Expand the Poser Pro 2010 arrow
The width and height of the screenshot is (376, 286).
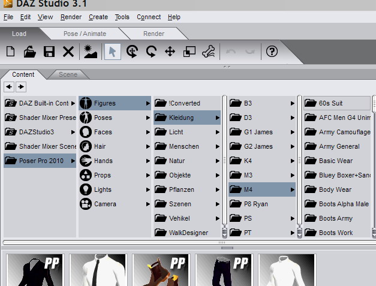click(x=73, y=161)
